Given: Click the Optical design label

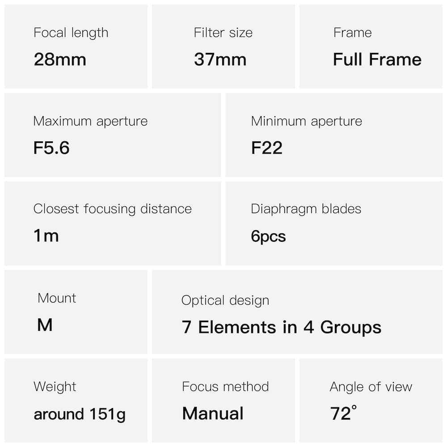Looking at the screenshot, I should coord(225,300).
